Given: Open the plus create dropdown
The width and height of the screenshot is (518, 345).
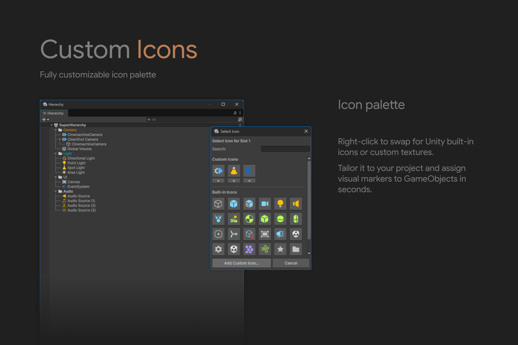Looking at the screenshot, I should coord(45,119).
